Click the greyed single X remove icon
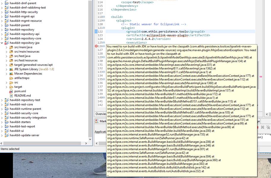 coord(262,127)
